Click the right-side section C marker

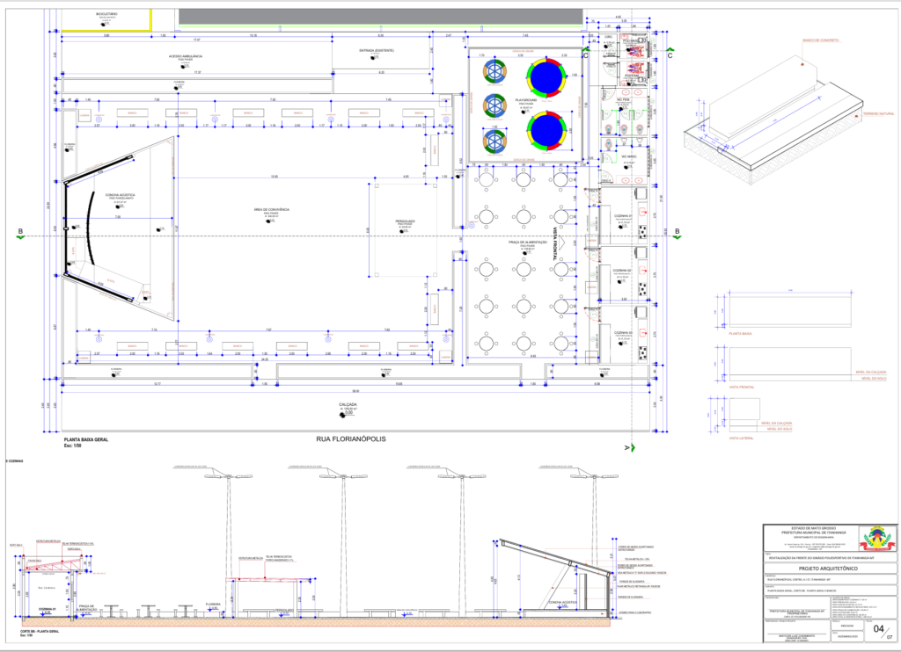670,54
